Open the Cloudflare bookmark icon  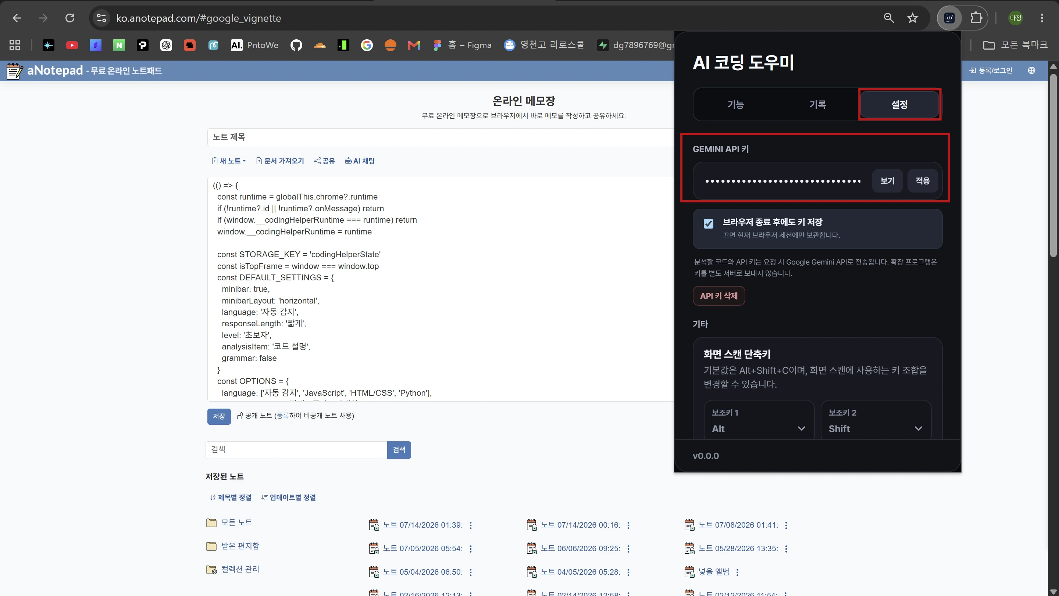(320, 45)
